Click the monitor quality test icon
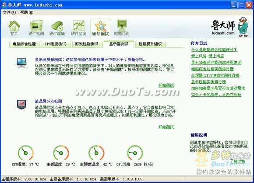Viewport: 254px width, 183px height. tap(21, 63)
